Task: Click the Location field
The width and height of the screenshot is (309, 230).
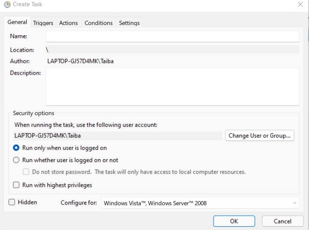Action: coord(172,50)
